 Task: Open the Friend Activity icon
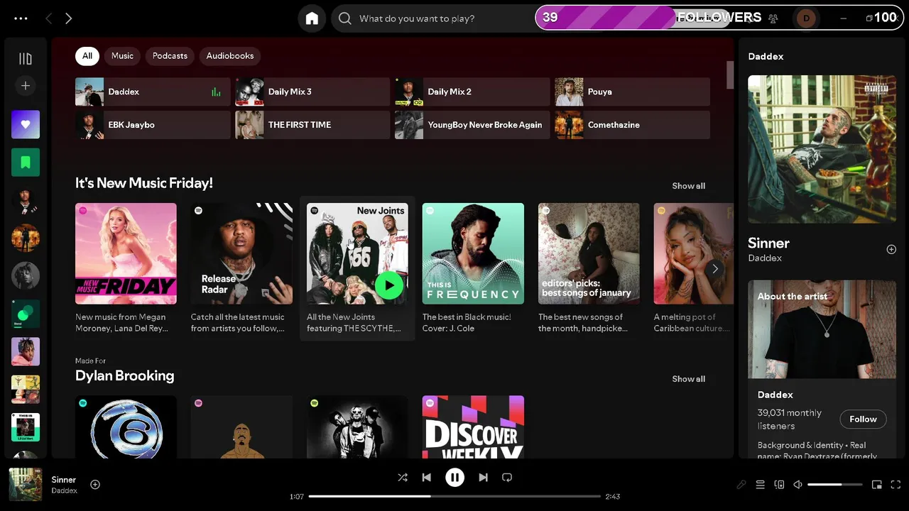point(773,18)
